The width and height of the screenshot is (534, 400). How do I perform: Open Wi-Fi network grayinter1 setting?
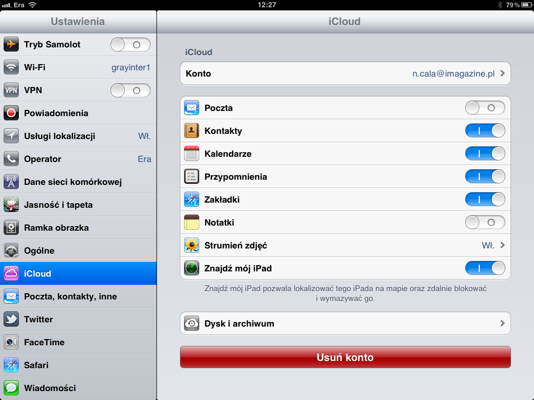[x=78, y=67]
